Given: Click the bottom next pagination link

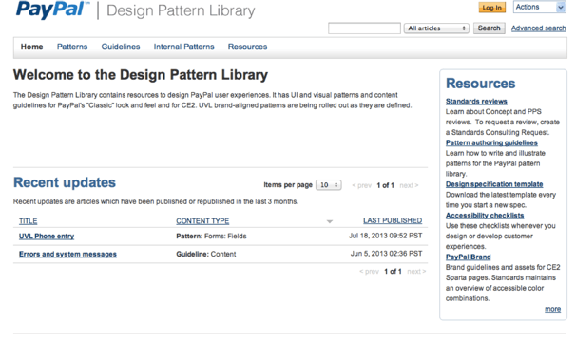Looking at the screenshot, I should [416, 271].
